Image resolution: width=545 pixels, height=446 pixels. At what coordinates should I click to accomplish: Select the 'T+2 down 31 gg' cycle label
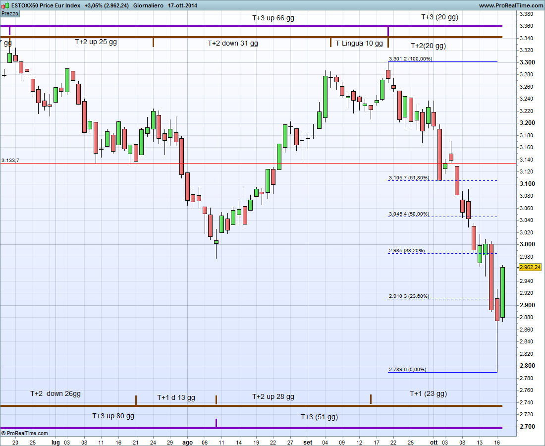click(233, 44)
